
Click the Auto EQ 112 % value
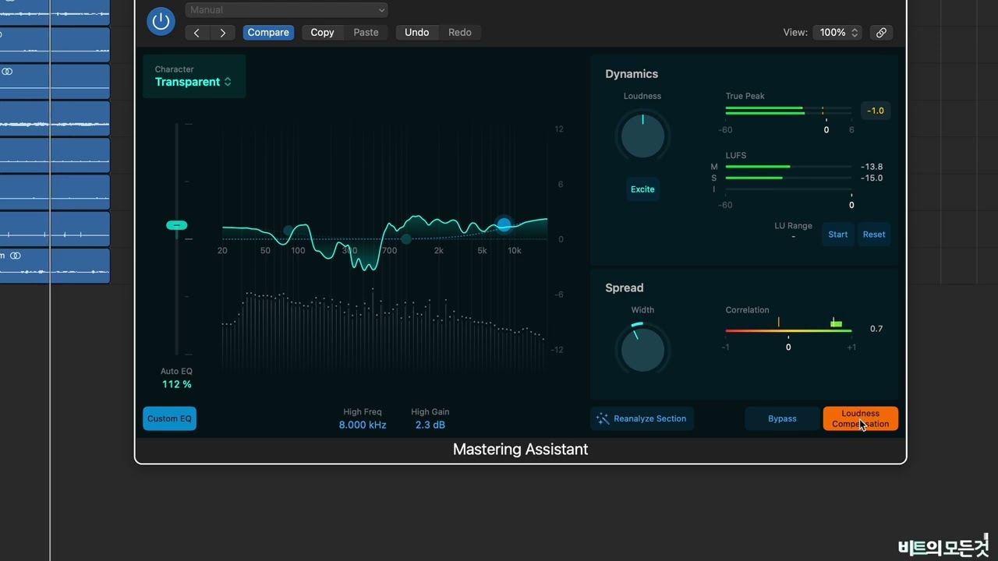tap(177, 384)
